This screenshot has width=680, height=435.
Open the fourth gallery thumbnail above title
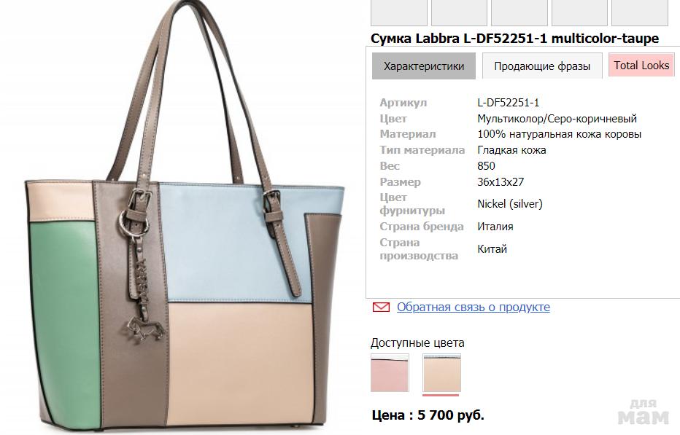579,12
